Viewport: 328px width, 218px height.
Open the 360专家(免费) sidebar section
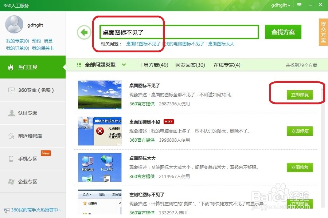click(x=33, y=90)
